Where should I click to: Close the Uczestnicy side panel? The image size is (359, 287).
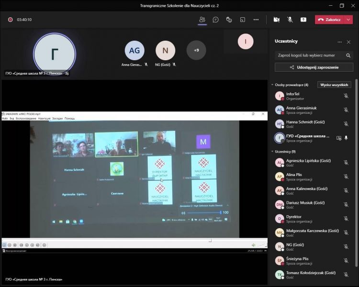[348, 42]
